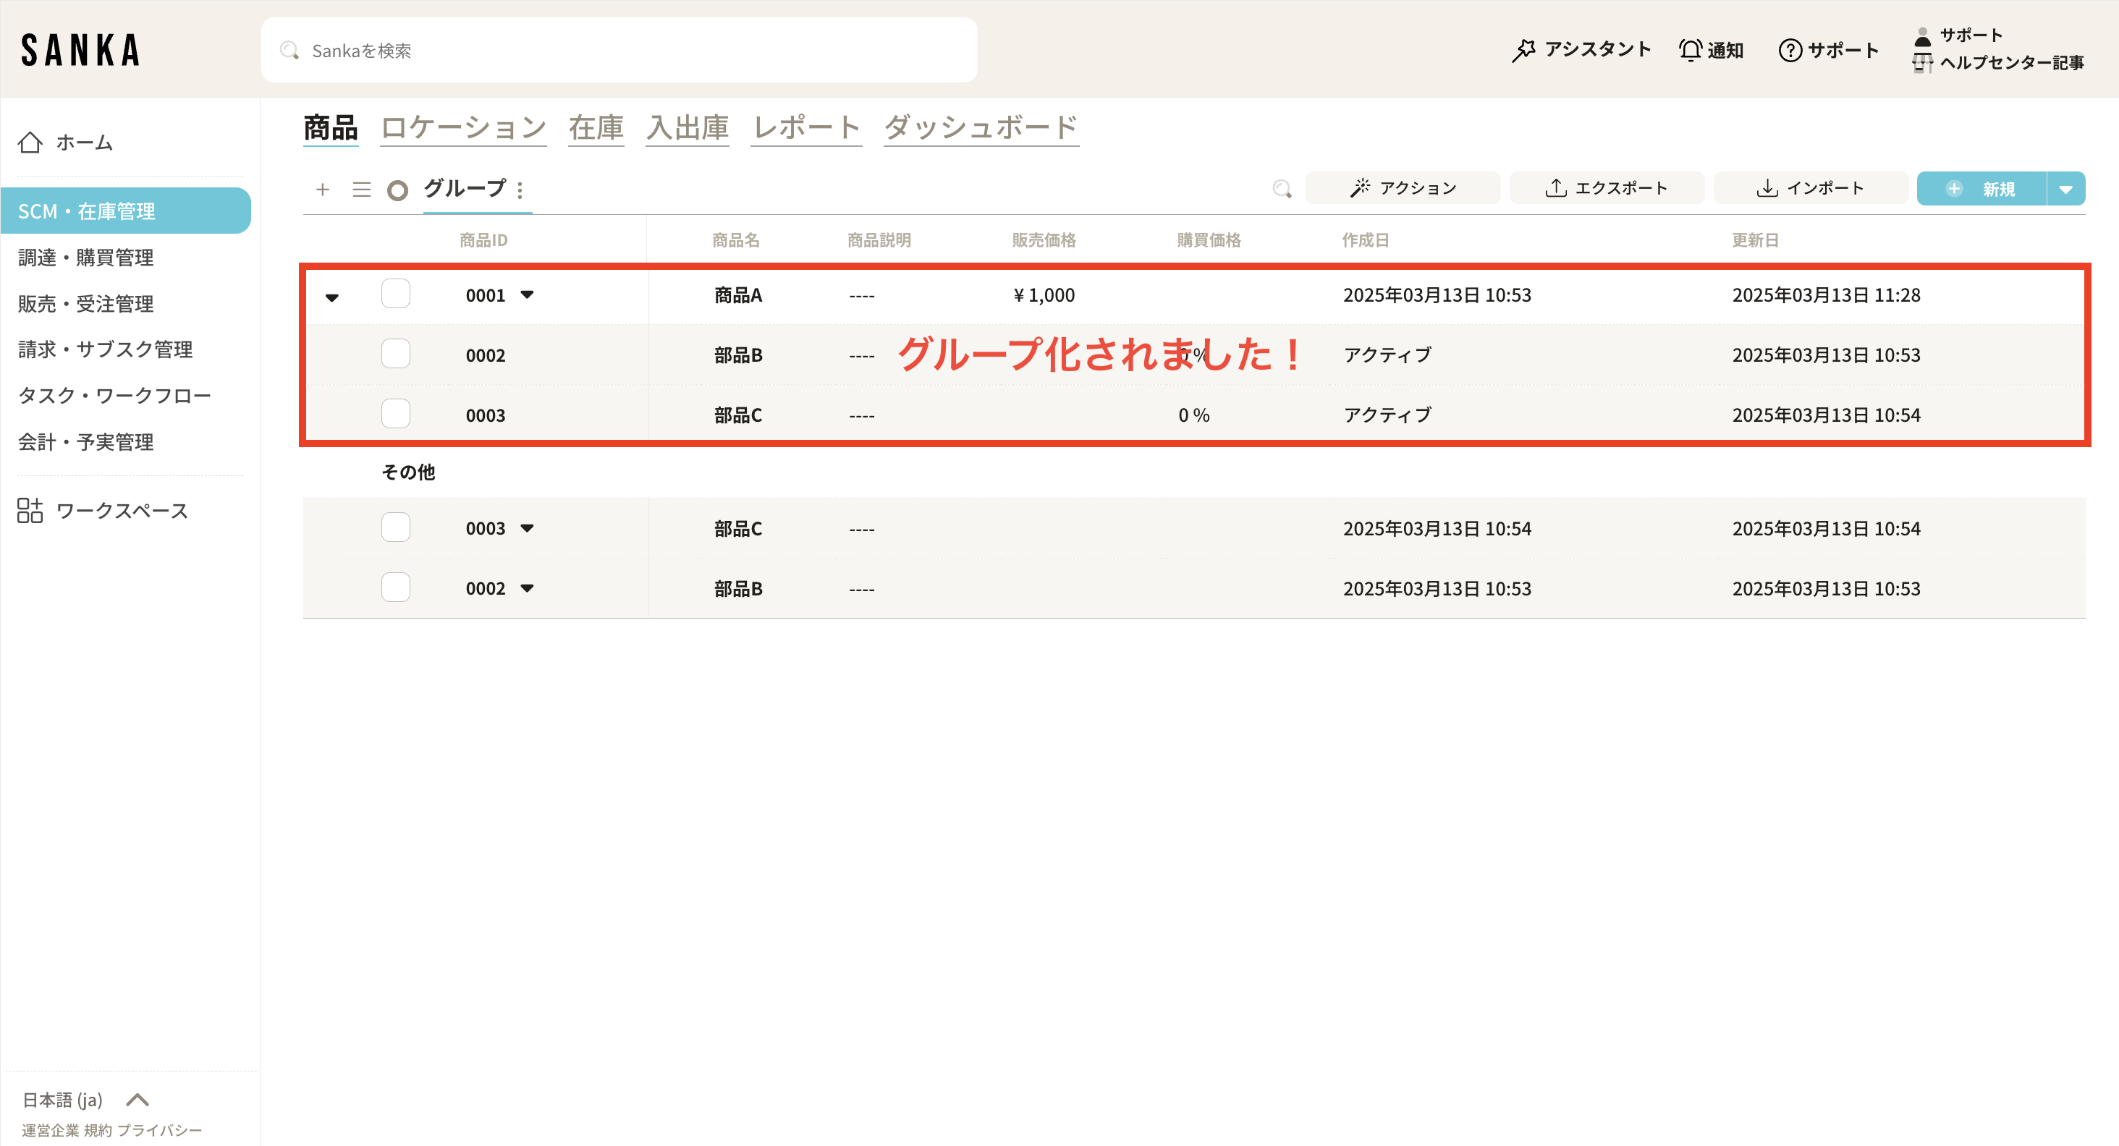Click the Sankaを検索 search field
Screen dimensions: 2119x1146
(x=619, y=50)
